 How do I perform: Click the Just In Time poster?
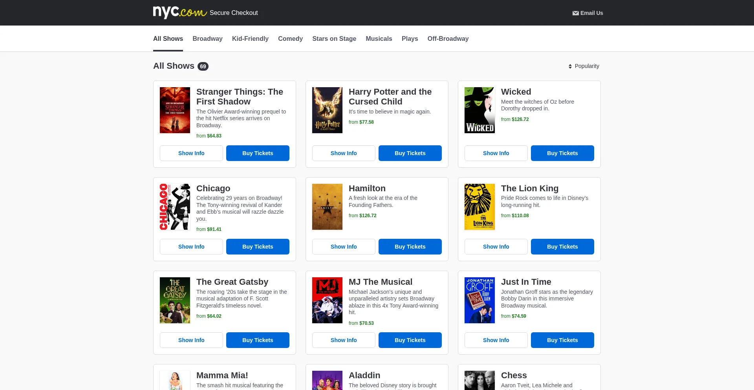pyautogui.click(x=479, y=300)
